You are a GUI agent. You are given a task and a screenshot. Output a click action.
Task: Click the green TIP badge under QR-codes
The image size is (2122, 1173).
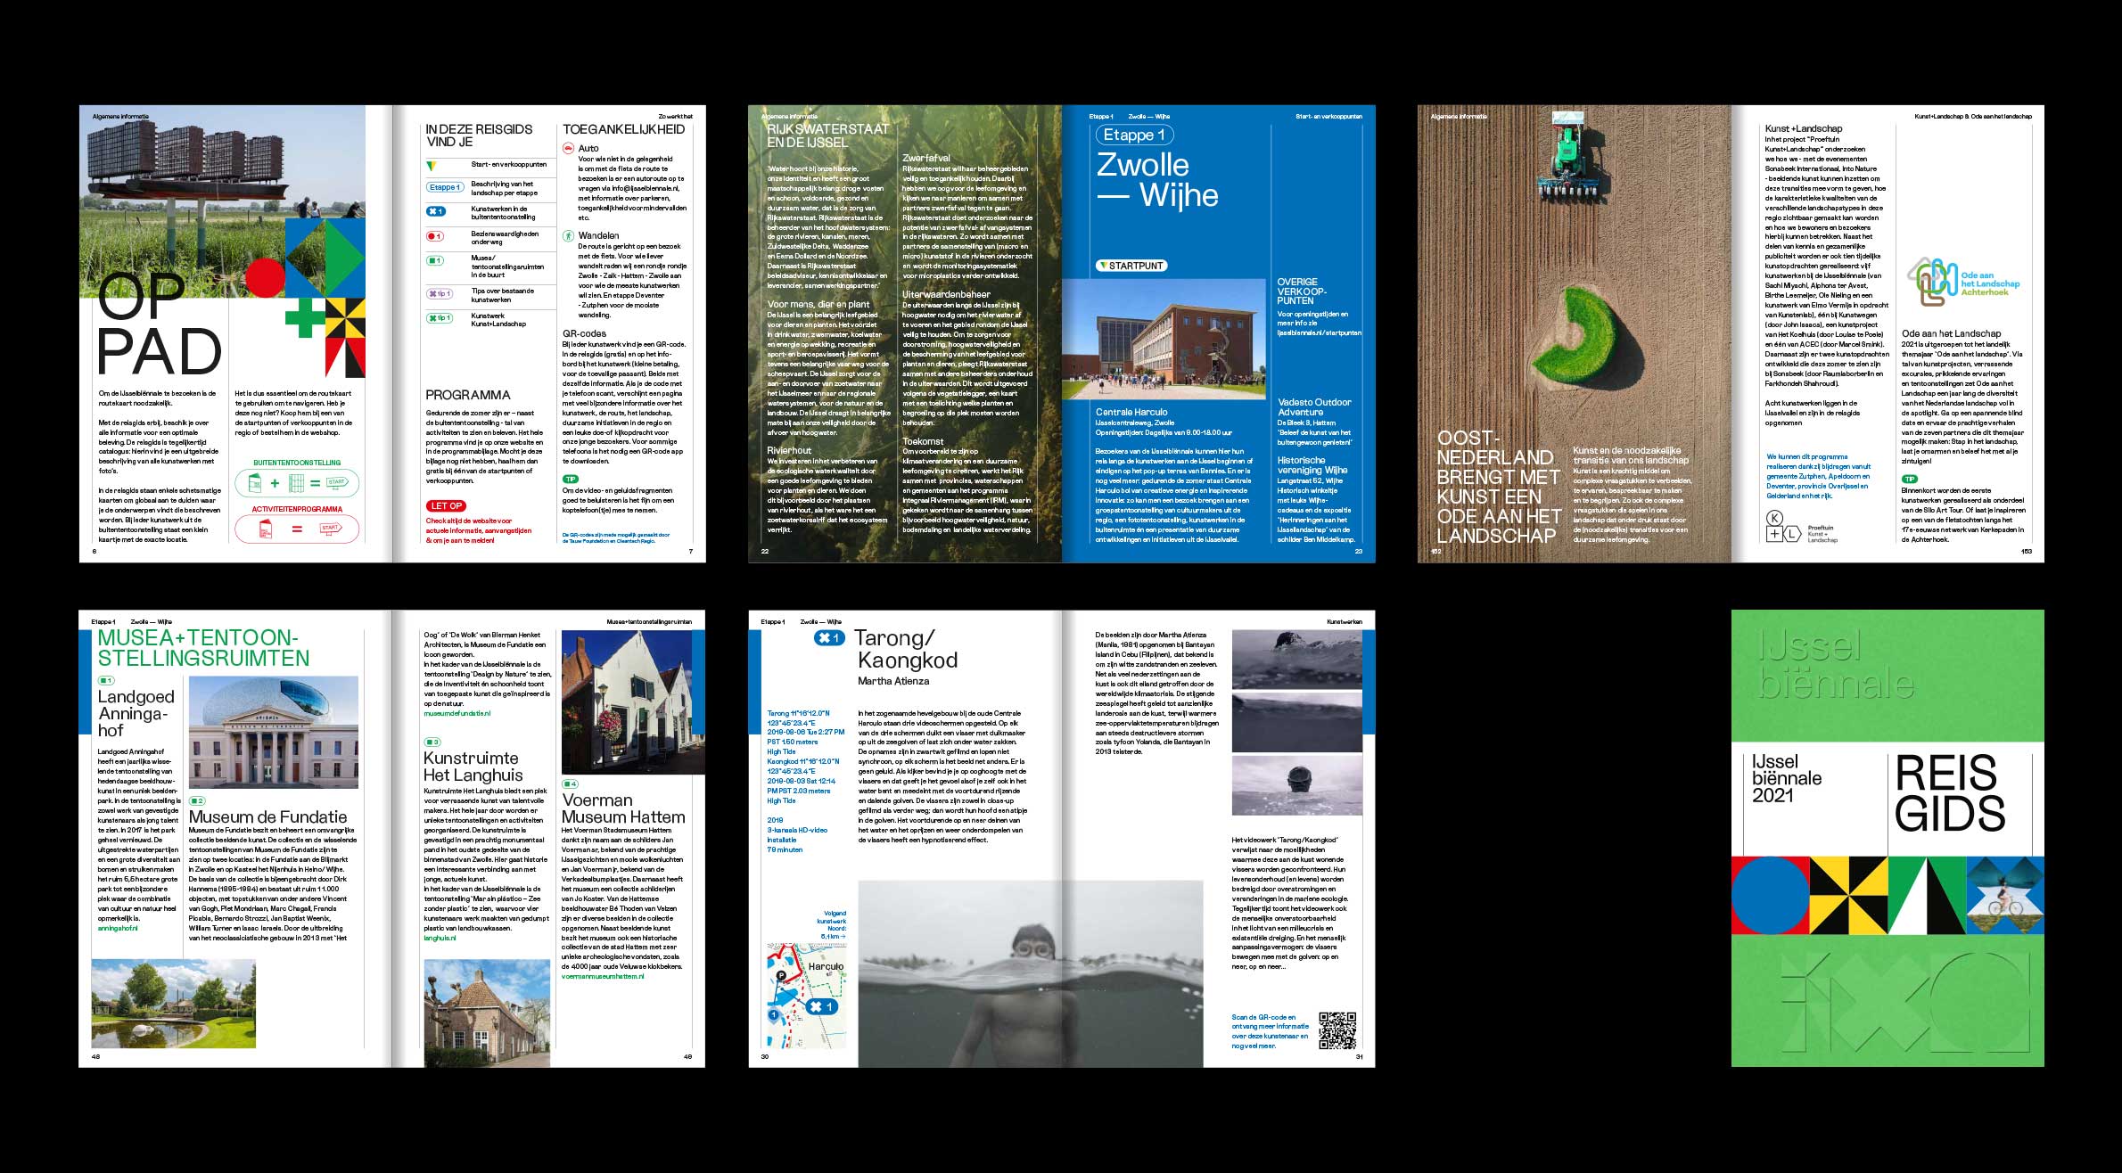(x=570, y=480)
